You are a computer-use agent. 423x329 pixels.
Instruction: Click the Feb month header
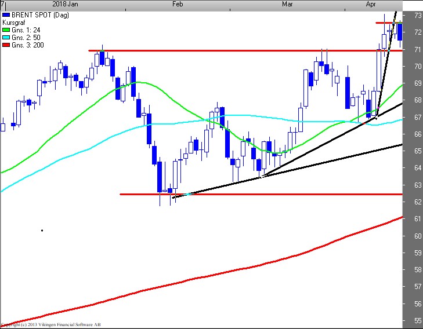coord(178,5)
